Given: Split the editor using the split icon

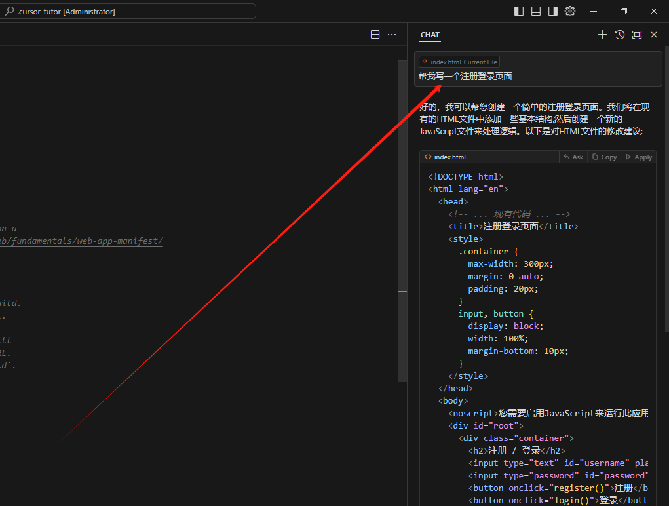Looking at the screenshot, I should point(374,34).
